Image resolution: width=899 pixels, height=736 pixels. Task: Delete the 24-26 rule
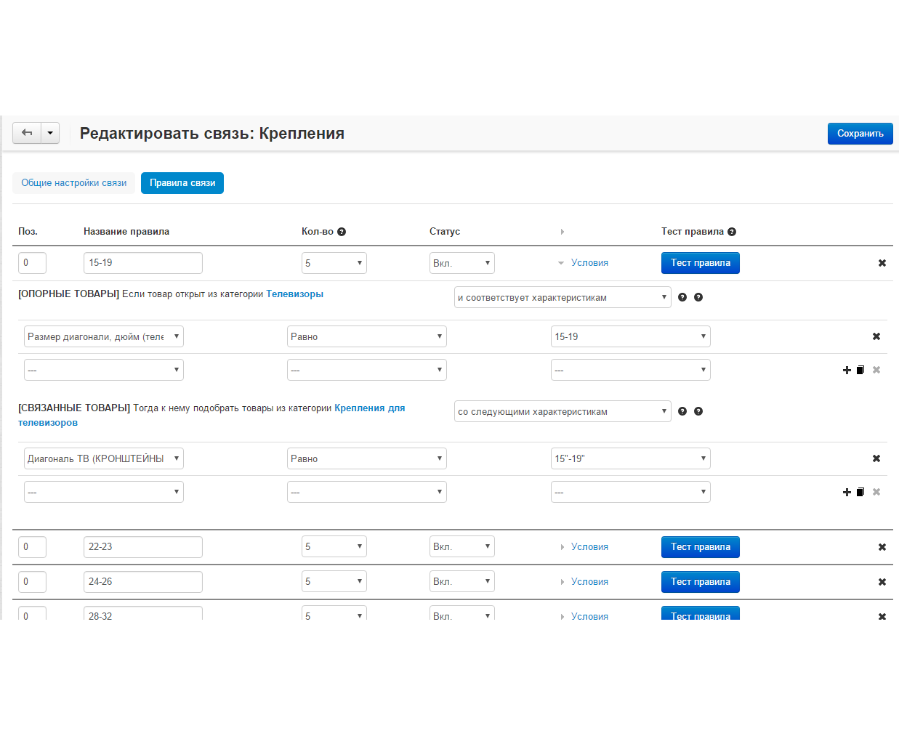pos(882,582)
